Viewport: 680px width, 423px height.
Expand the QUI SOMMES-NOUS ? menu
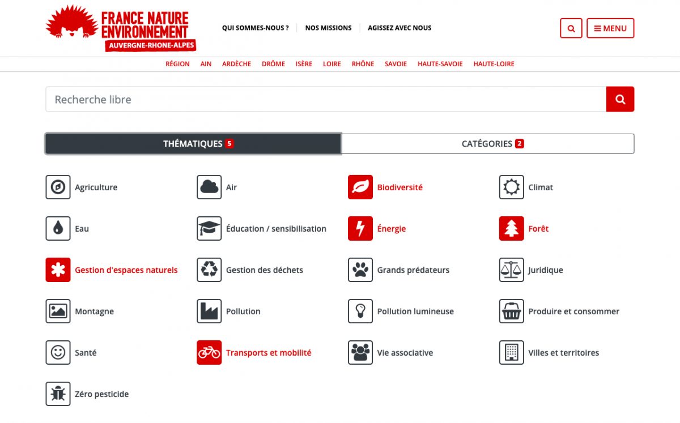point(255,28)
